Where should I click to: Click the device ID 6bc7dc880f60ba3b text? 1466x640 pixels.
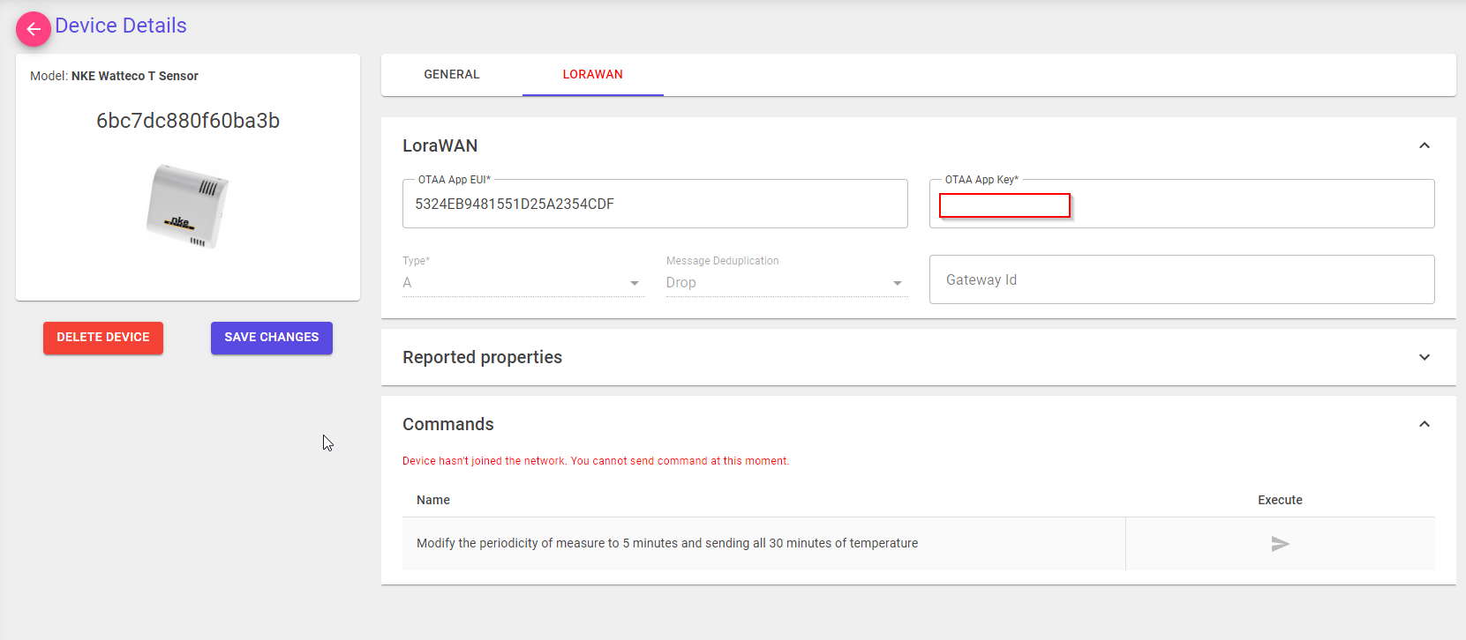188,121
